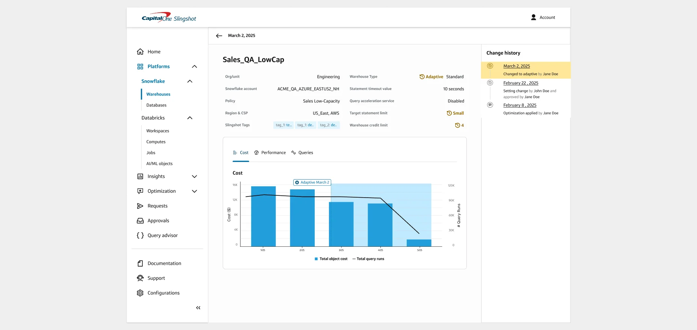Click the history icon beside Small statement limit
This screenshot has width=697, height=330.
point(449,113)
